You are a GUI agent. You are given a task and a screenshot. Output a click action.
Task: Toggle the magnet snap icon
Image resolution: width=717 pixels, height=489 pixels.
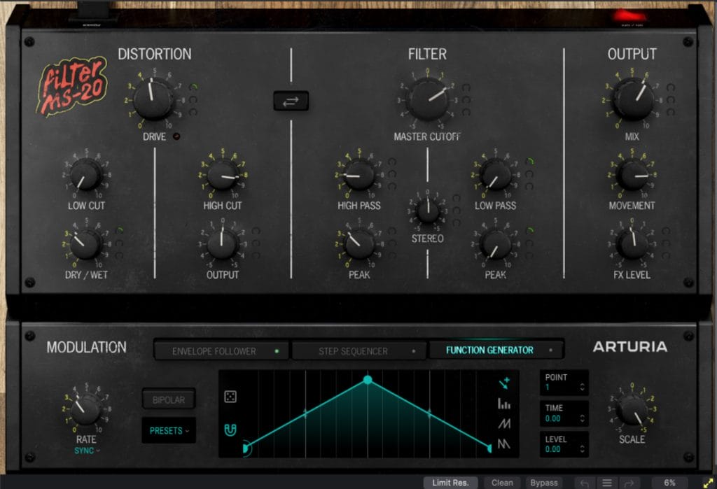click(230, 430)
